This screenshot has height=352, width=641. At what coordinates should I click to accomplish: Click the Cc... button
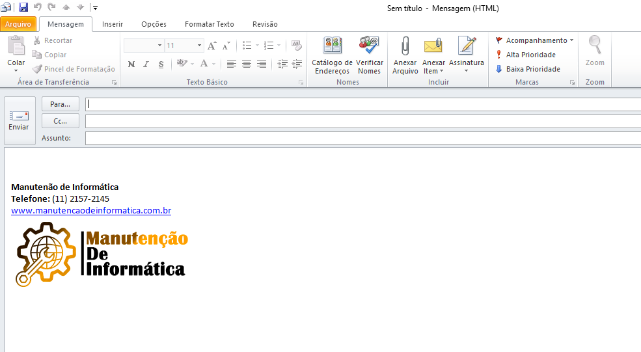tap(61, 121)
